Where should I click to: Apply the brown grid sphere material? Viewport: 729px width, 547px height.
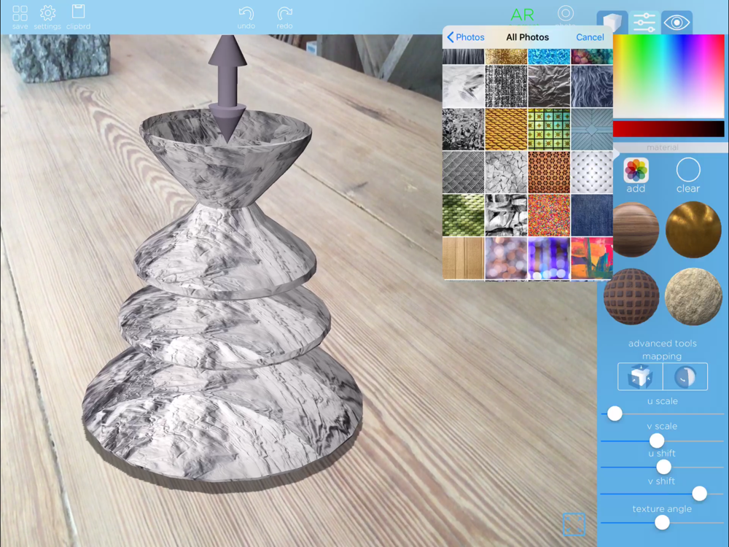click(631, 296)
